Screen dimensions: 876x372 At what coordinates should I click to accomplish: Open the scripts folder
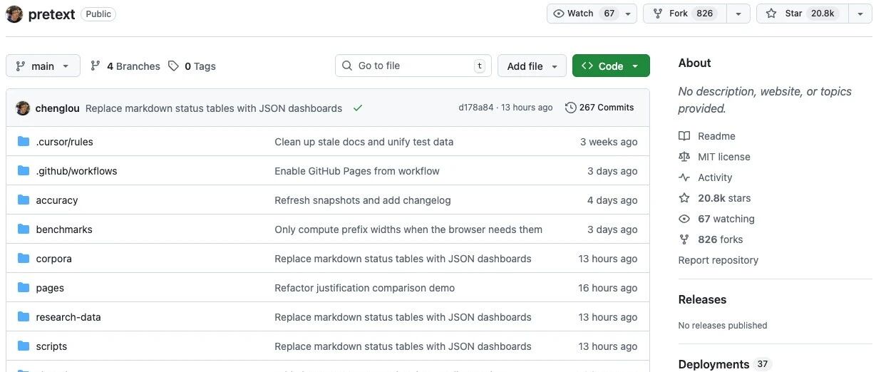pyautogui.click(x=51, y=346)
